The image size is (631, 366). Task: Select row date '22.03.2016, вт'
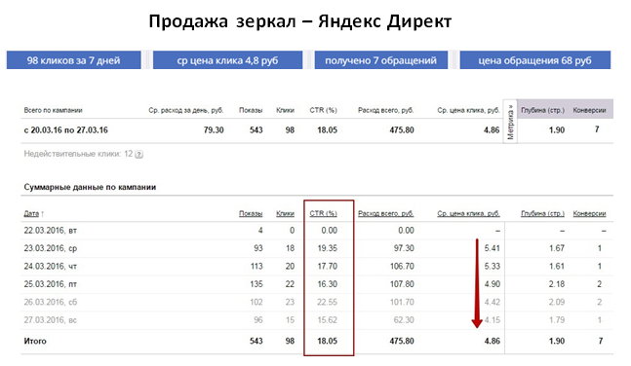click(51, 231)
